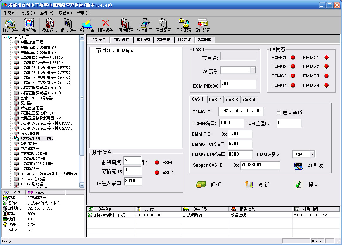Switch to the PID透传 tab
Image resolution: width=342 pixels, height=245 pixels.
click(x=164, y=40)
